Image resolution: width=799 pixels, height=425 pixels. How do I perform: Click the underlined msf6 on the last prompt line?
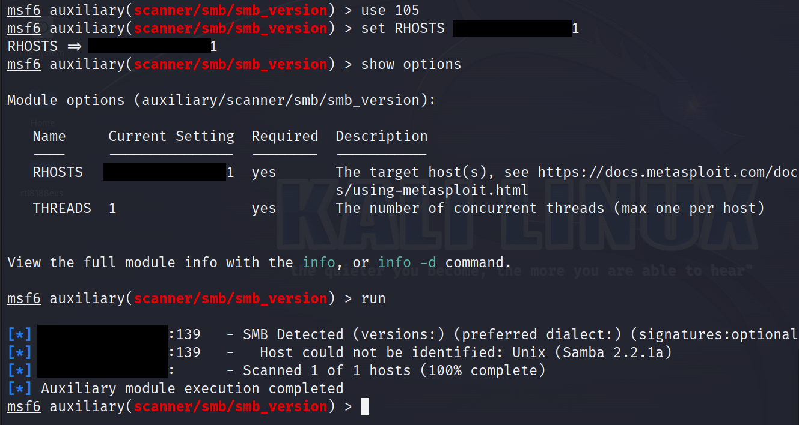pyautogui.click(x=24, y=406)
